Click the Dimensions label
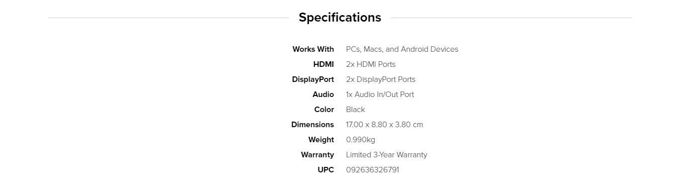683x193 pixels. 312,125
